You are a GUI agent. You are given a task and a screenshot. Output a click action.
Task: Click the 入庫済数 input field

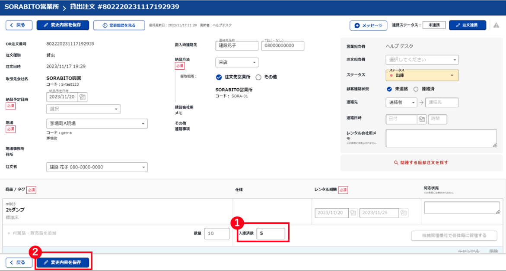coord(271,234)
